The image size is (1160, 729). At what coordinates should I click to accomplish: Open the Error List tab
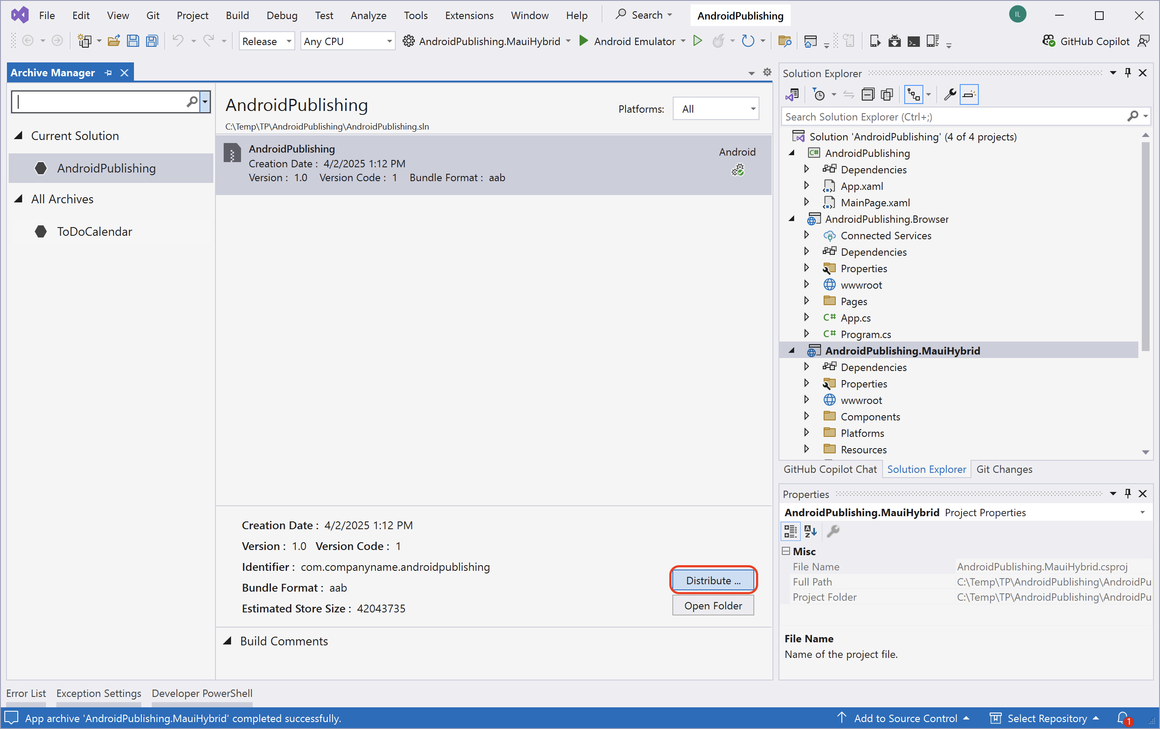click(26, 693)
